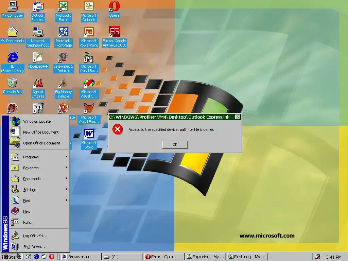
Task: Choose Log Off VM4... in Start menu
Action: click(x=39, y=236)
